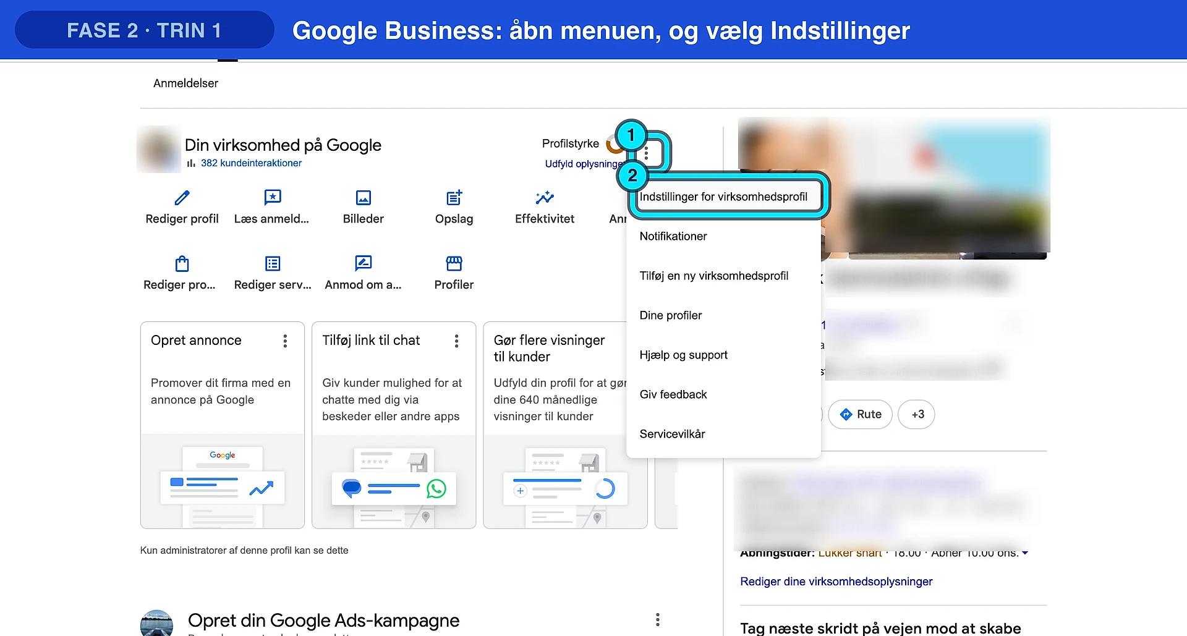Open the Effektivitet chart icon
This screenshot has height=636, width=1187.
[545, 198]
